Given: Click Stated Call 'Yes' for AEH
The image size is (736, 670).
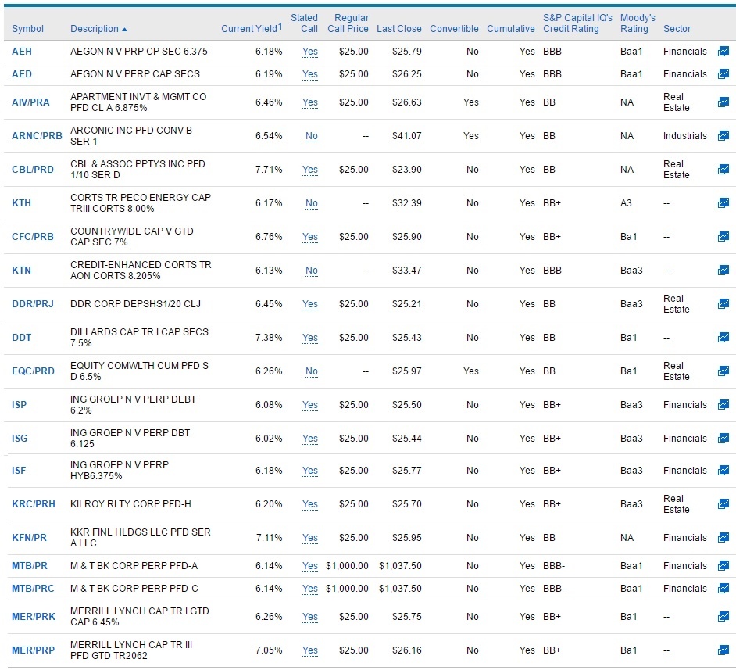Looking at the screenshot, I should [310, 51].
